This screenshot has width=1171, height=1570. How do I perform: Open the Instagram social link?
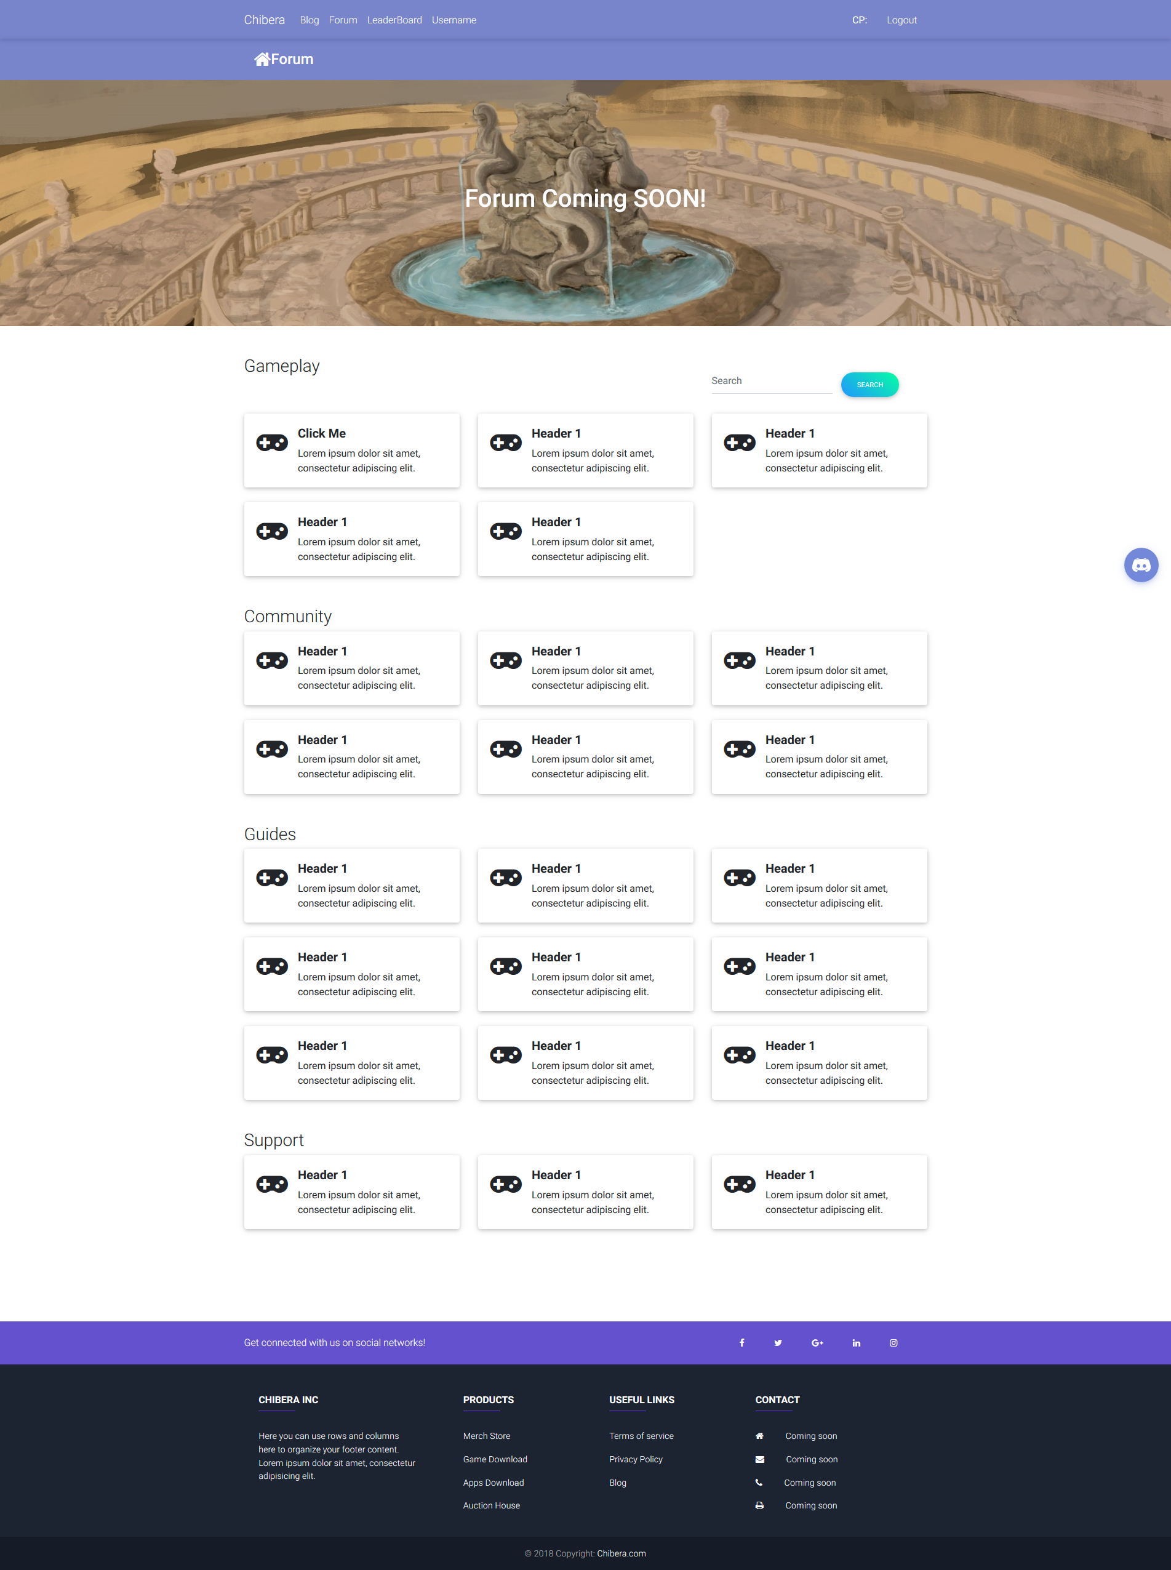pyautogui.click(x=893, y=1342)
